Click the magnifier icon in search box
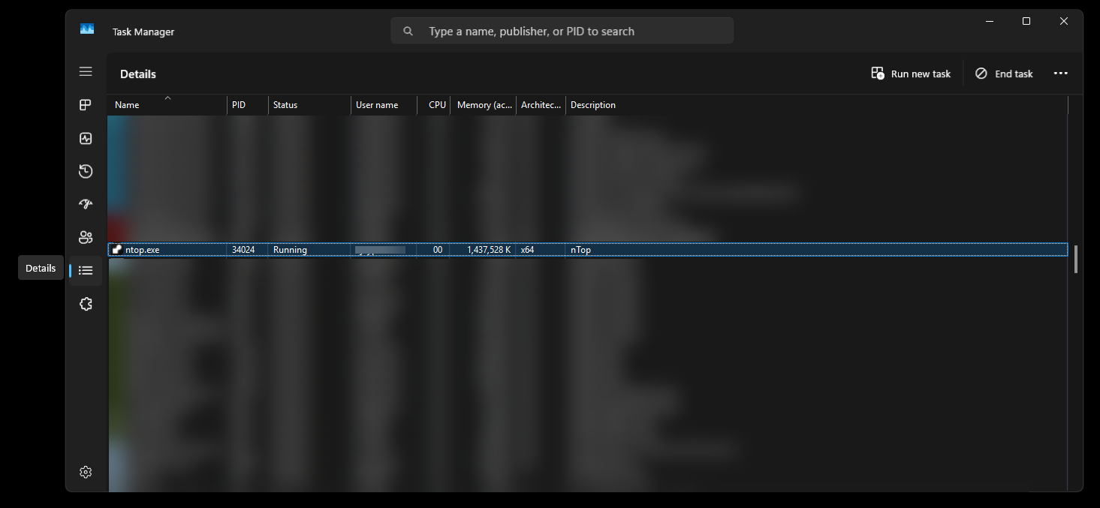The width and height of the screenshot is (1100, 508). [x=408, y=32]
